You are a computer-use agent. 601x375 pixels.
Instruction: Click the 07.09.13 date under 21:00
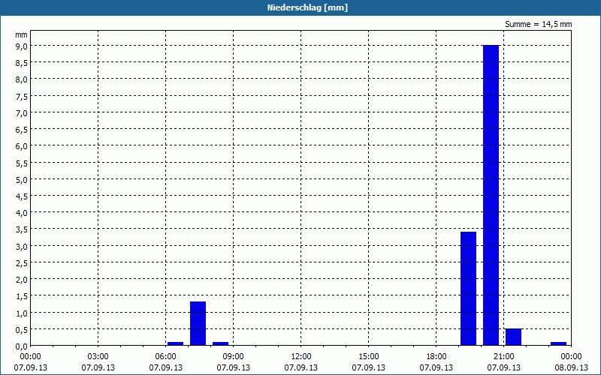tap(504, 367)
